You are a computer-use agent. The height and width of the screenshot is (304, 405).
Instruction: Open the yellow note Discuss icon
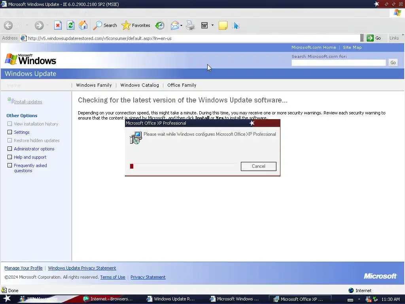[x=223, y=25]
